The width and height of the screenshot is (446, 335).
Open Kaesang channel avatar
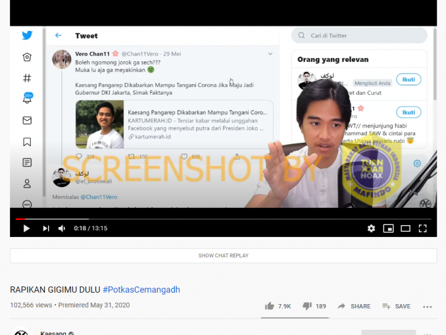(x=21, y=332)
